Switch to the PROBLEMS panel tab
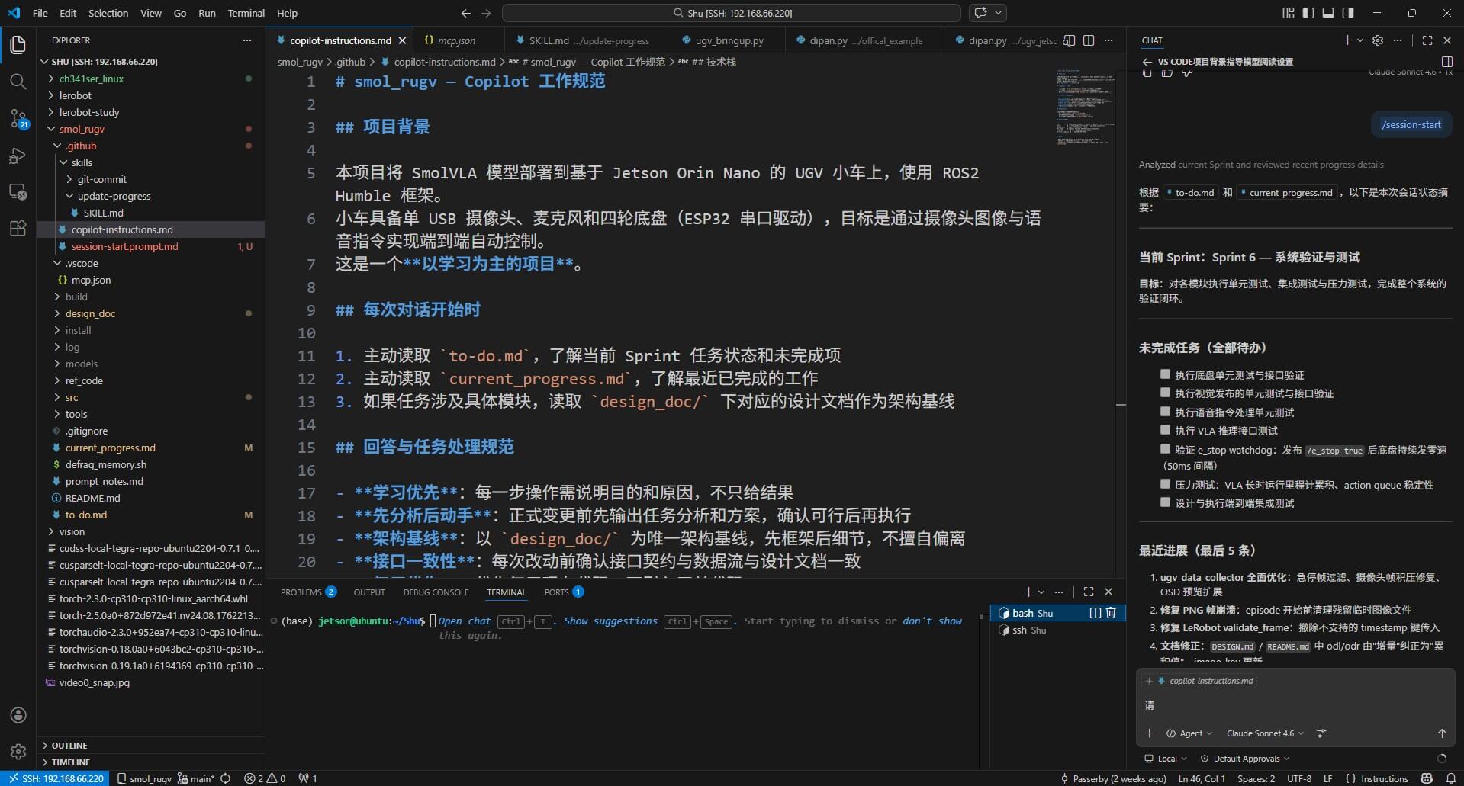 point(301,592)
